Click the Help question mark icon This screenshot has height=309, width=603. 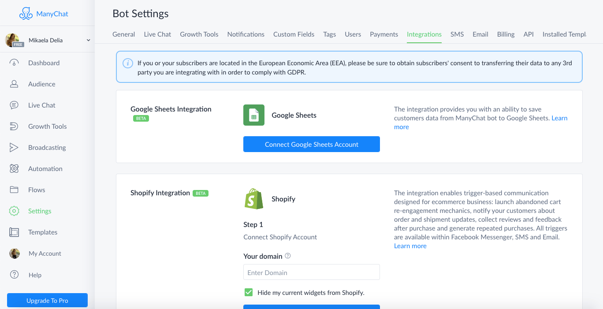click(x=14, y=275)
